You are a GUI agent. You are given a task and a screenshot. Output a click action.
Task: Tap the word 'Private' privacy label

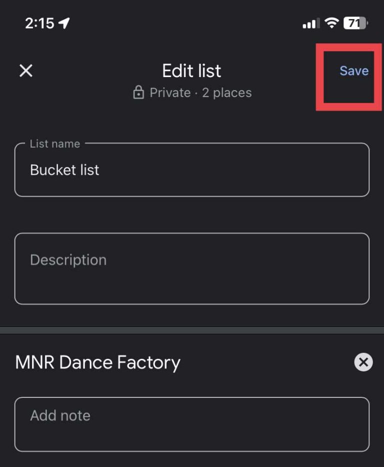(170, 93)
